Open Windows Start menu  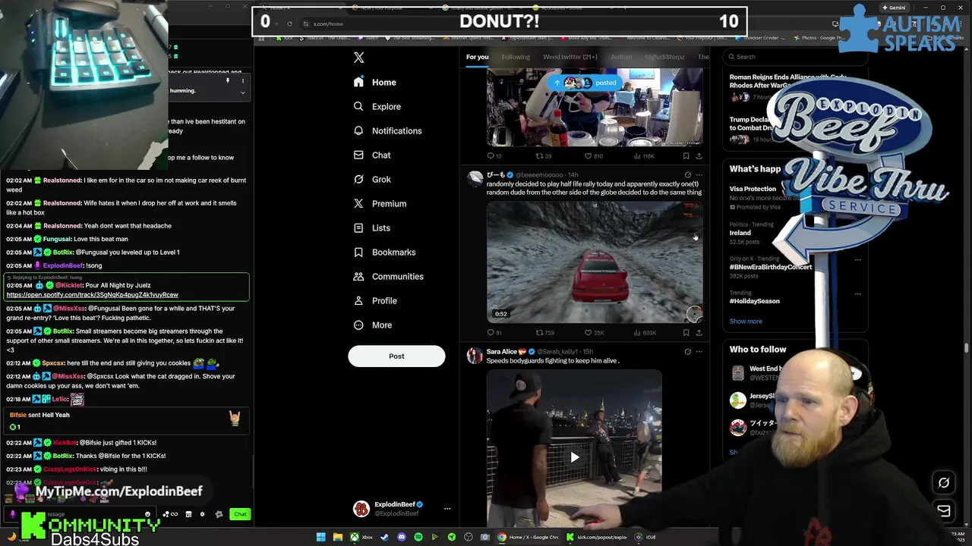pyautogui.click(x=321, y=537)
